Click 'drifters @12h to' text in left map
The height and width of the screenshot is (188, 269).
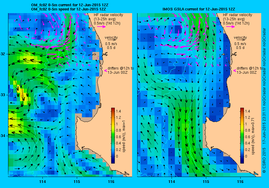pos(121,68)
